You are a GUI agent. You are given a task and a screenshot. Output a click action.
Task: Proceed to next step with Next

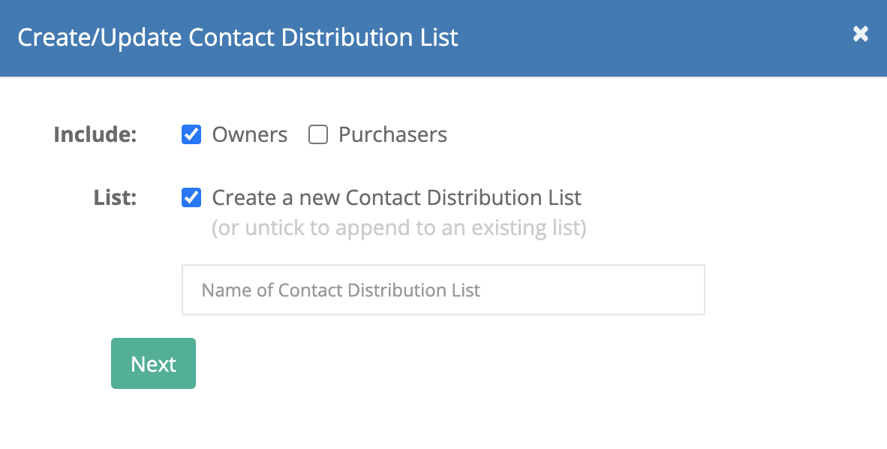click(153, 363)
